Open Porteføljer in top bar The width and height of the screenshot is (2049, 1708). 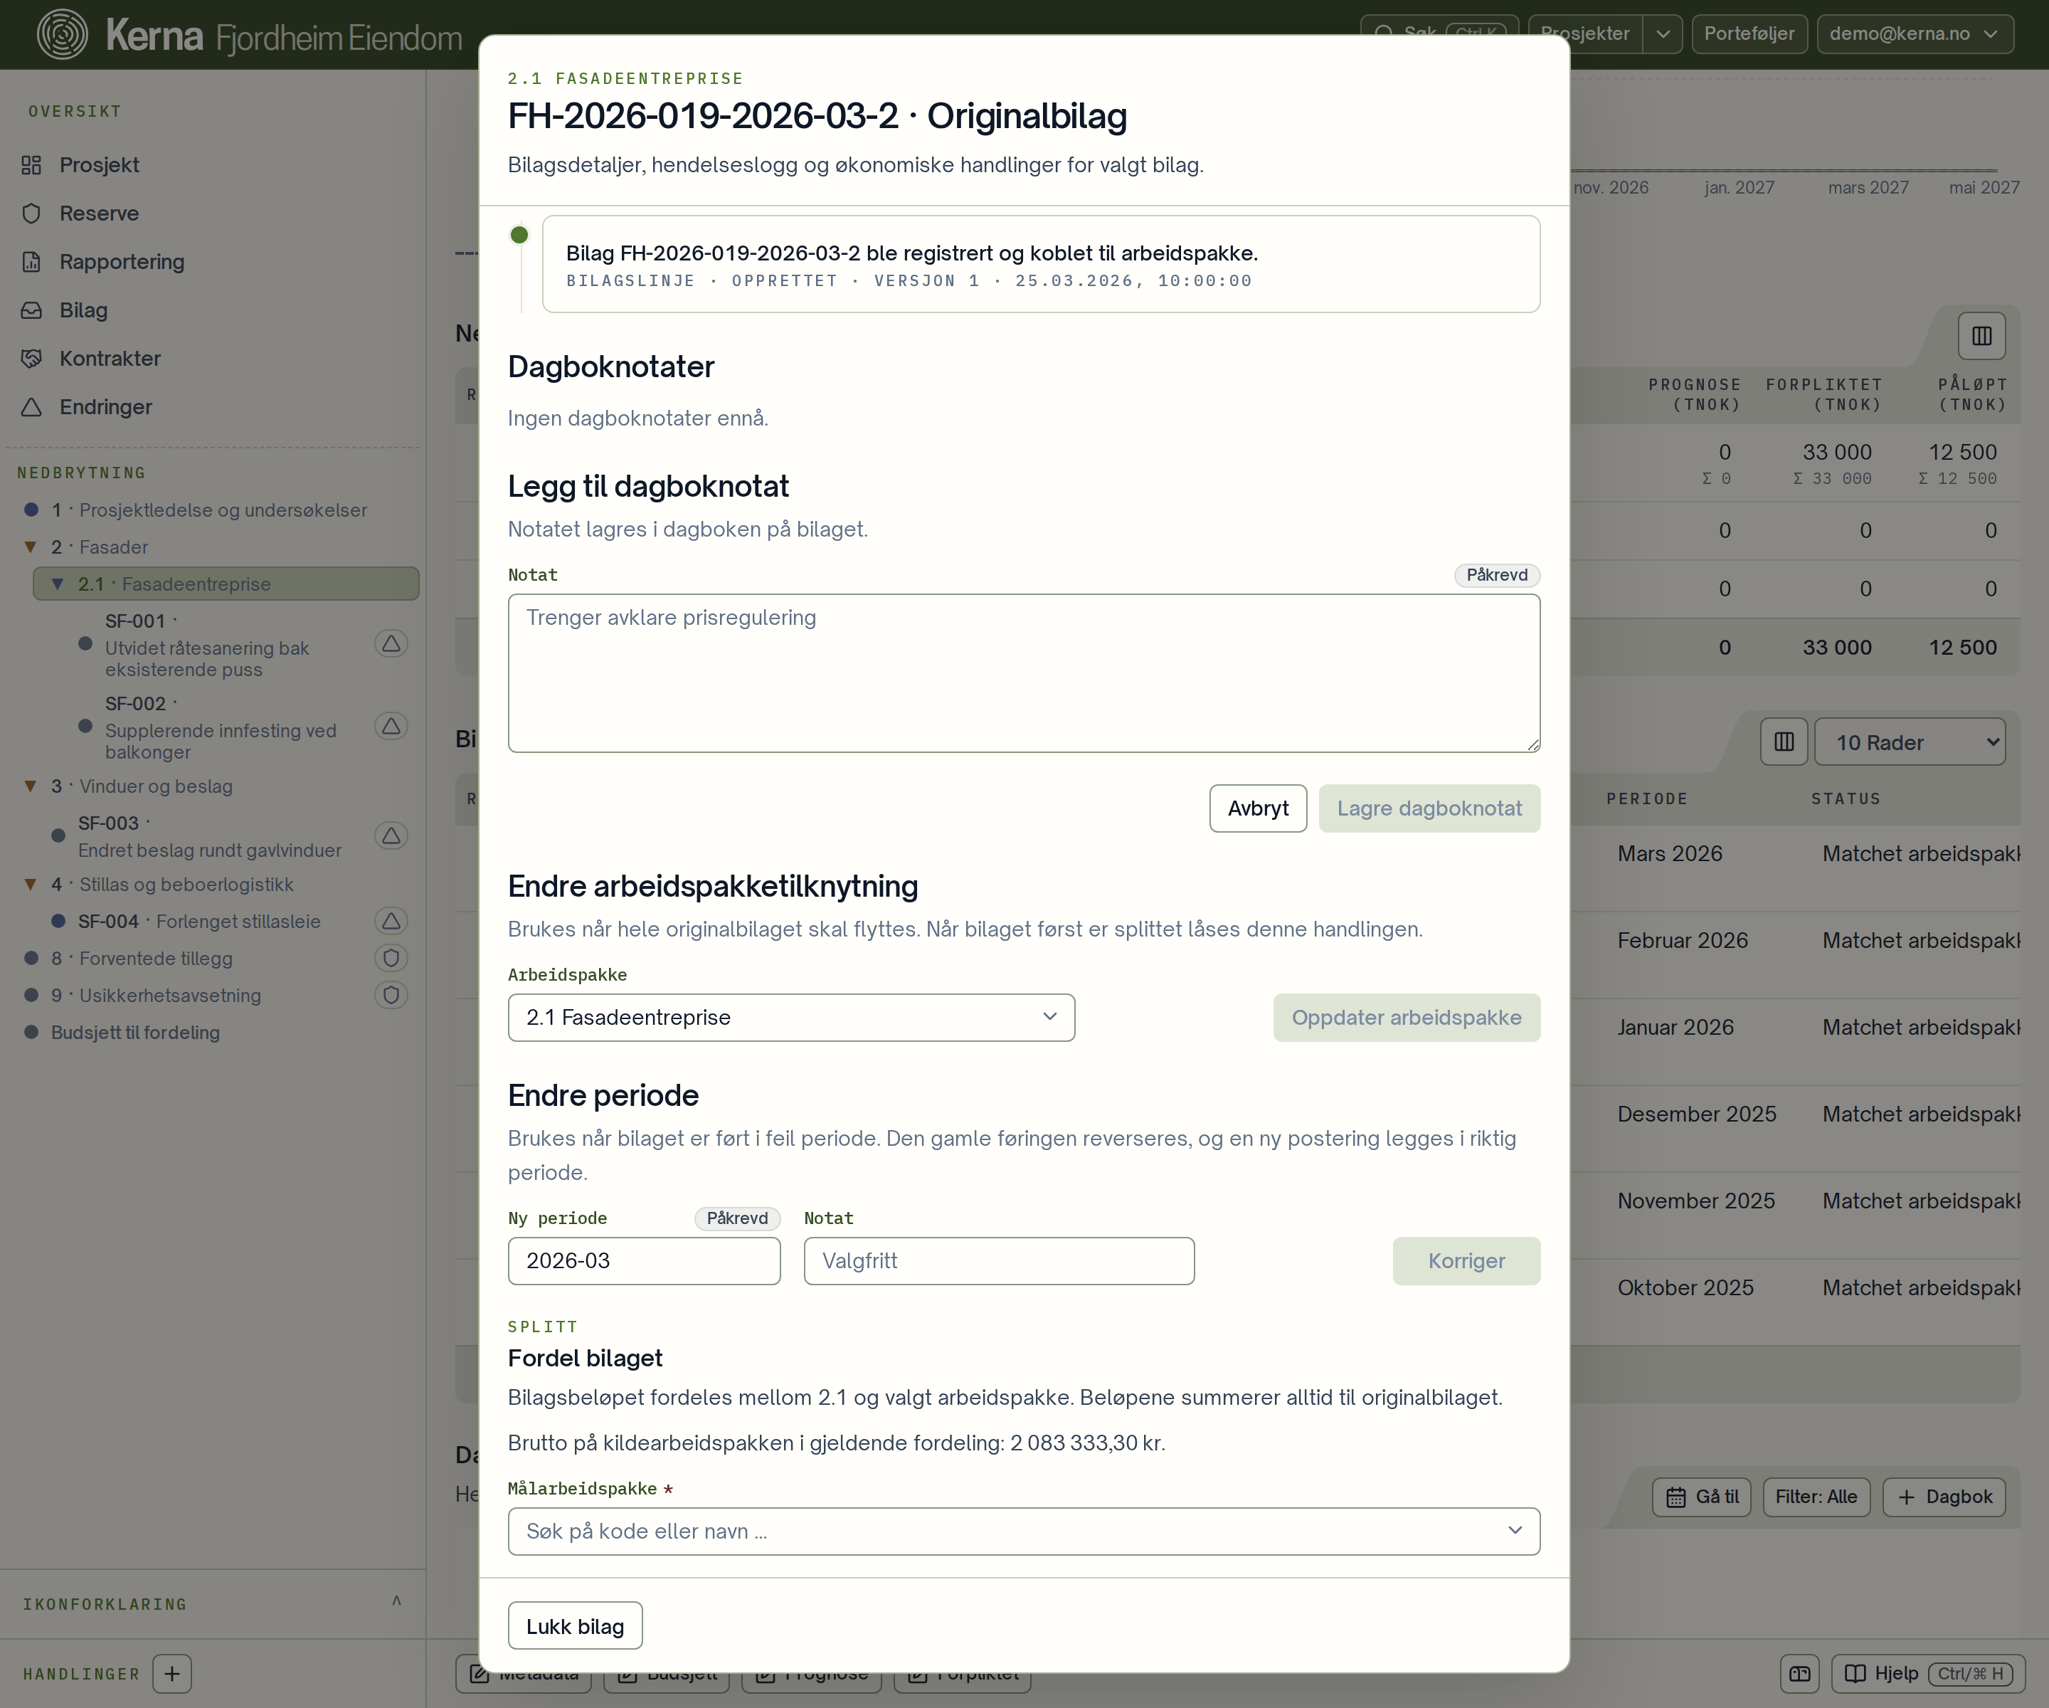pyautogui.click(x=1749, y=34)
